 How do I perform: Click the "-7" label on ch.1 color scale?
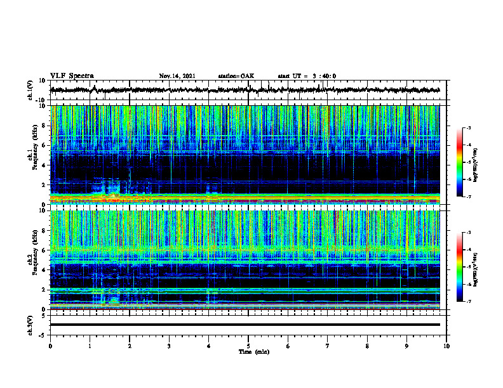point(468,197)
